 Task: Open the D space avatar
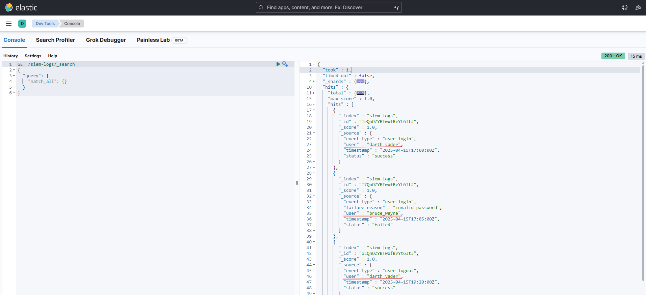pos(22,24)
